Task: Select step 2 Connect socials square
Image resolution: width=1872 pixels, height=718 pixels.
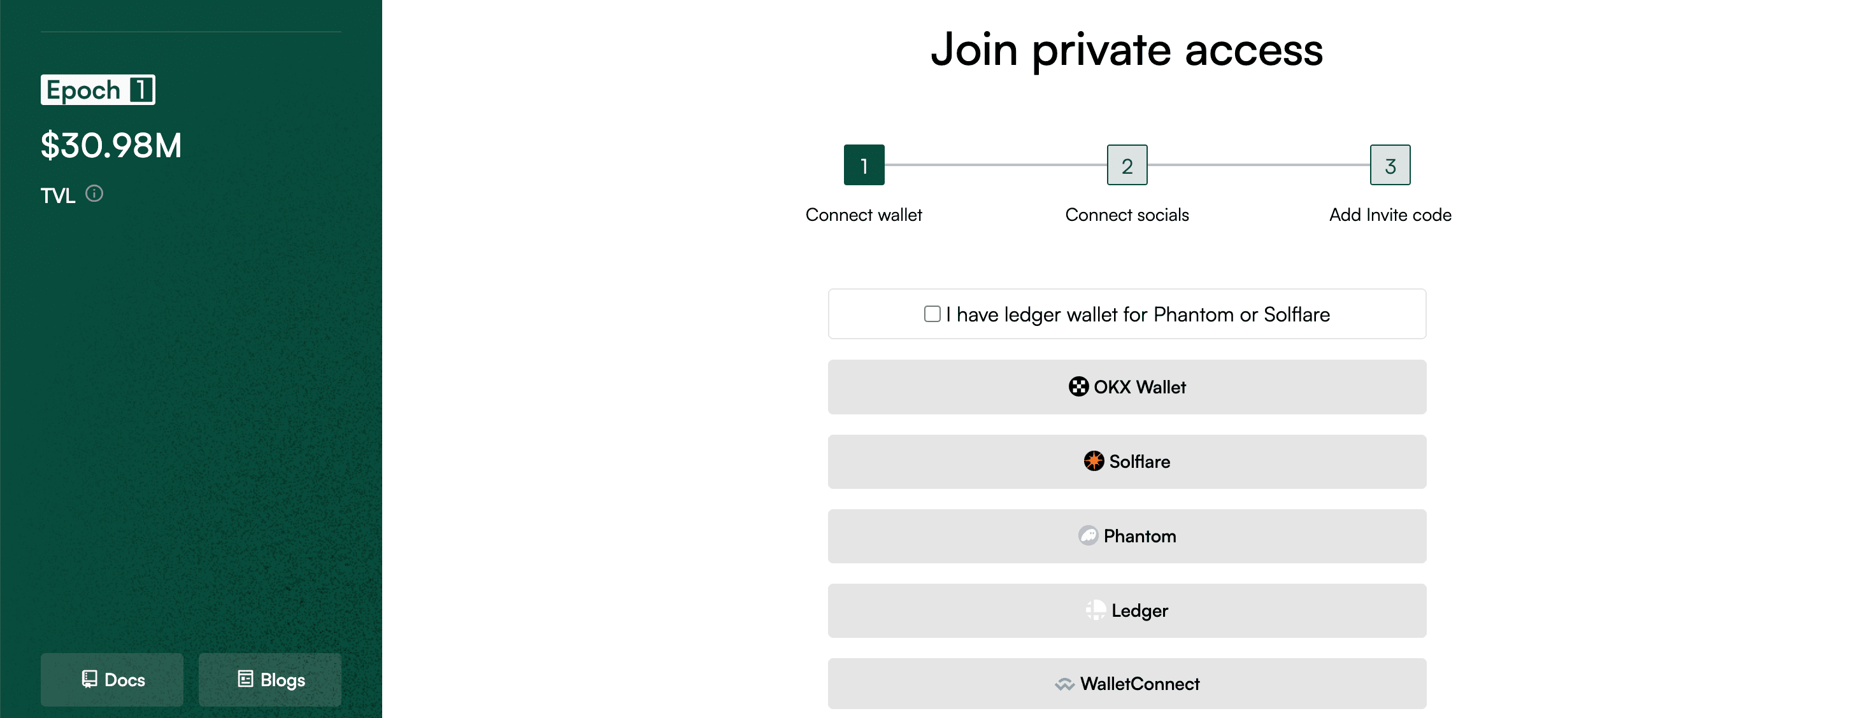Action: tap(1126, 165)
